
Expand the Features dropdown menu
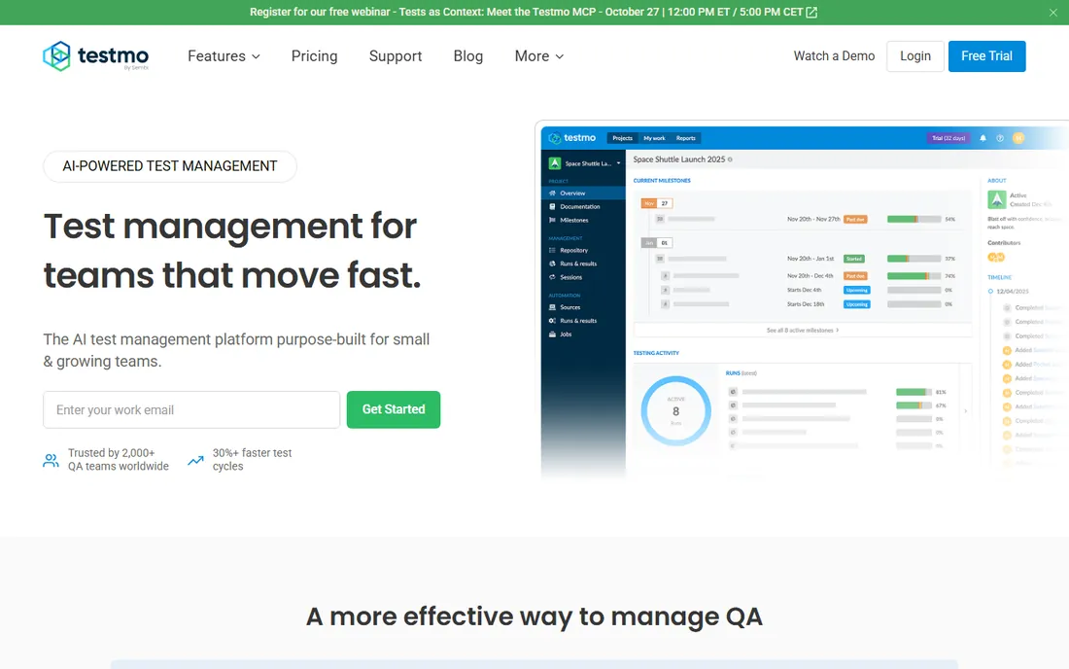[224, 56]
